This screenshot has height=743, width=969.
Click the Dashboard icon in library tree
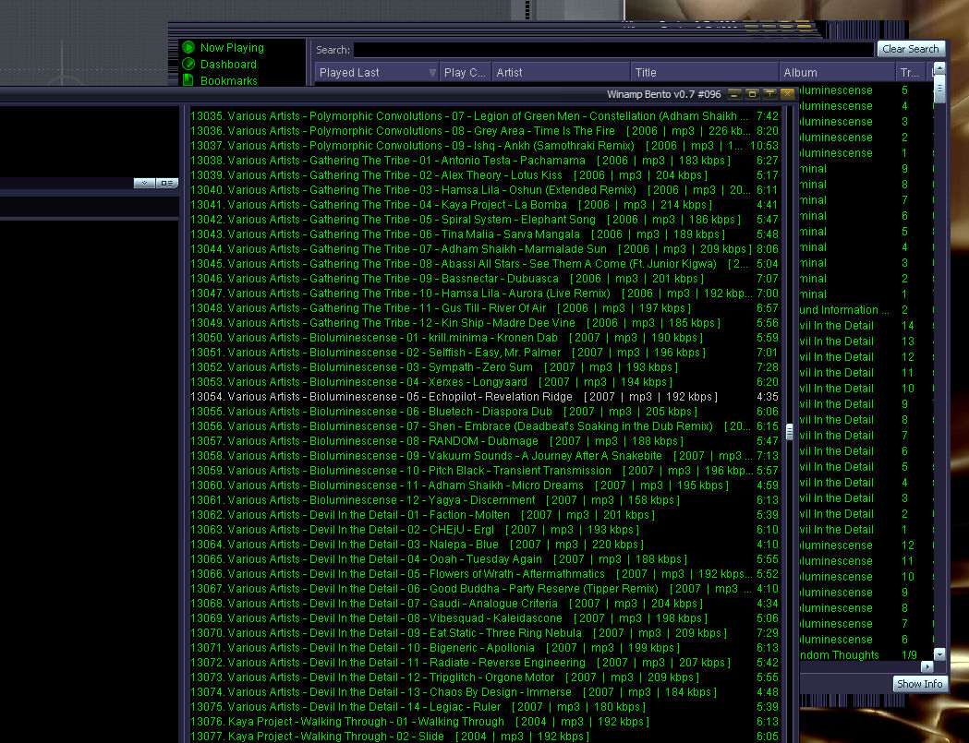[x=188, y=65]
